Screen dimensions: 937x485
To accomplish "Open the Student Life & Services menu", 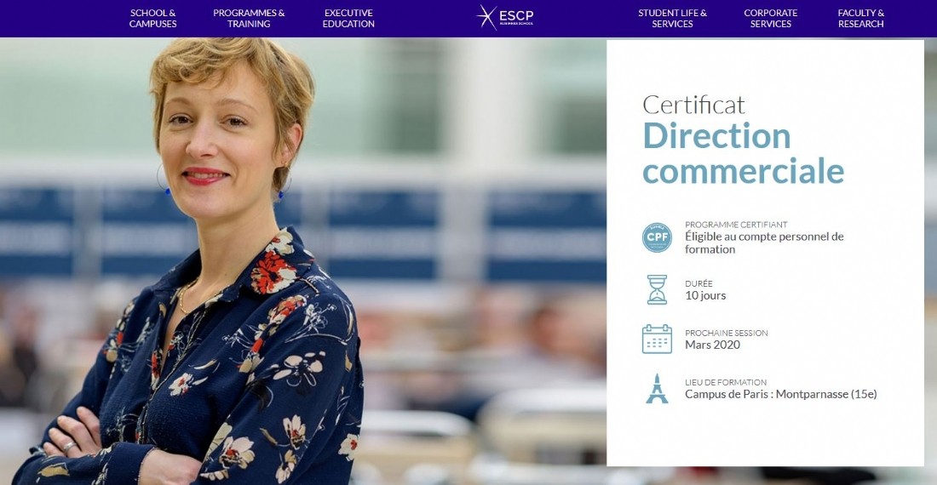I will (672, 18).
